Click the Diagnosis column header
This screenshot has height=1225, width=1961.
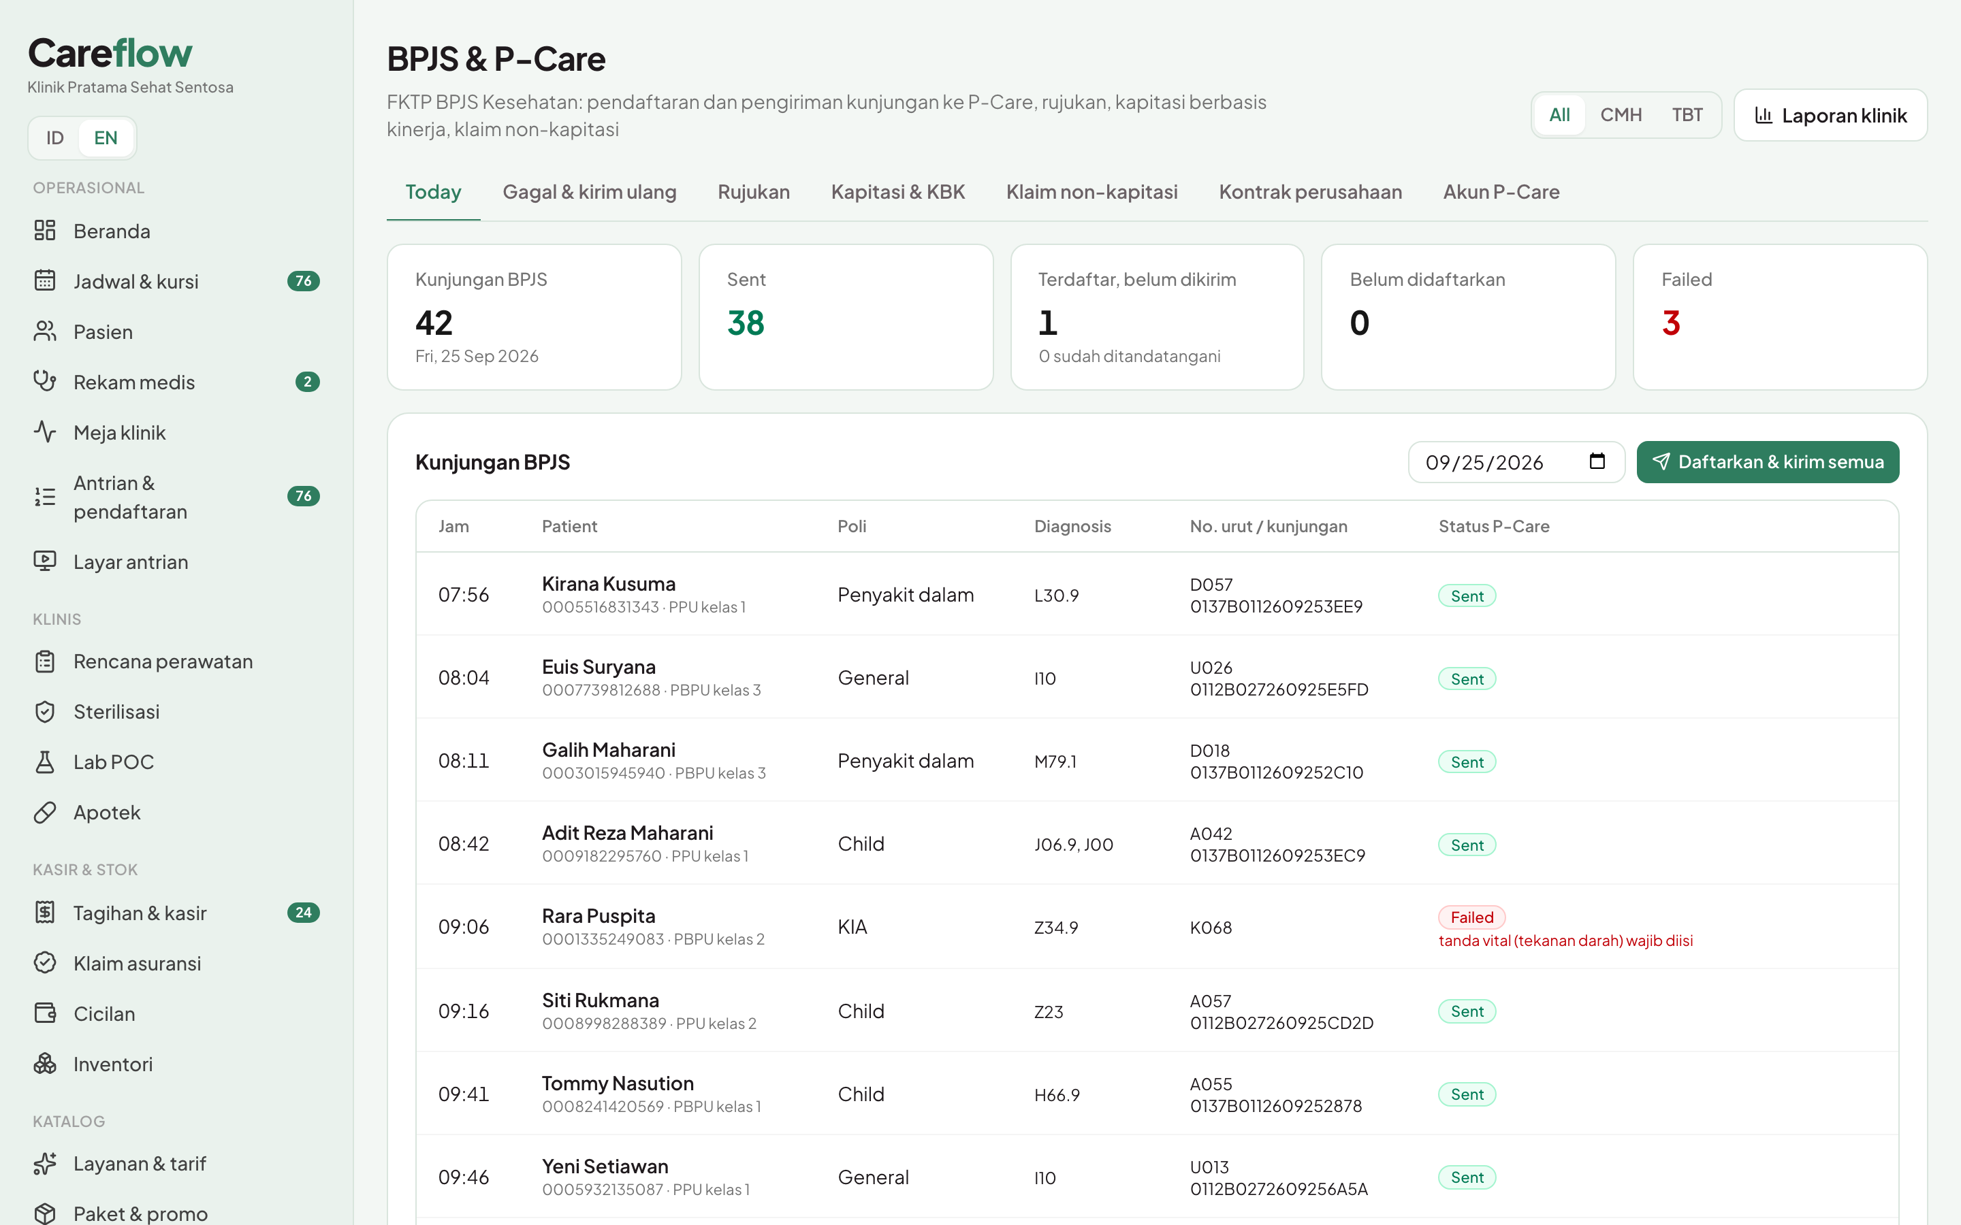1072,526
